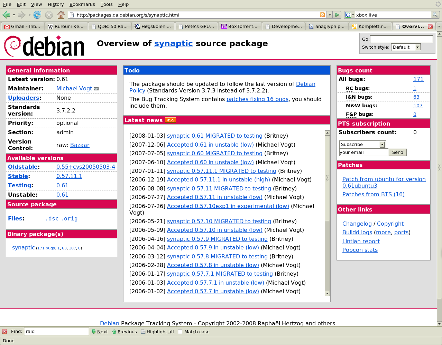This screenshot has height=345, width=442.
Task: Open the address bar history dropdown
Action: pyautogui.click(x=330, y=15)
